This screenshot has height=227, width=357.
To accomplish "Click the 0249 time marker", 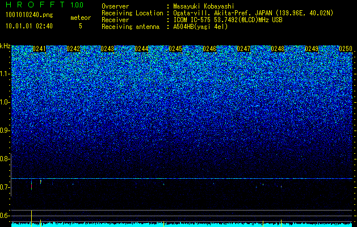I will tap(312, 49).
